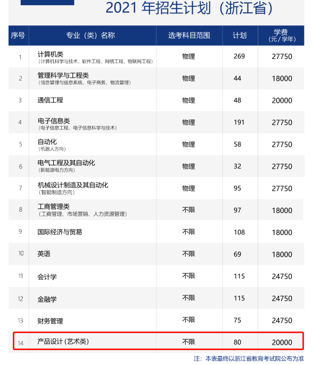This screenshot has height=365, width=312.
Task: Click tuition 18000 in 管理科学与工程类 row
Action: (x=282, y=79)
